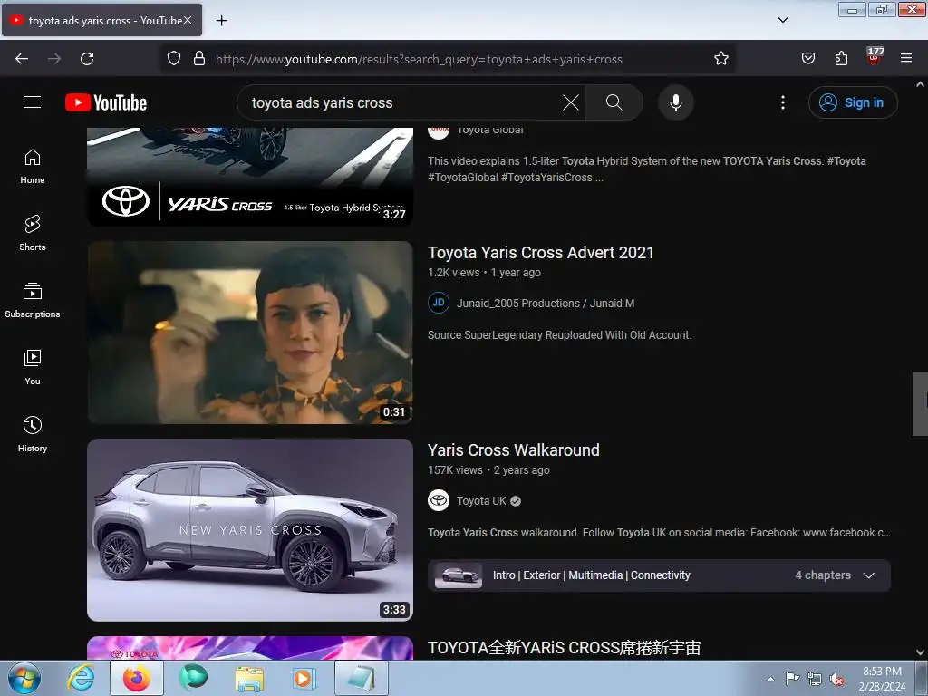Click the page scrollbar thumb
Image resolution: width=928 pixels, height=696 pixels.
(920, 403)
